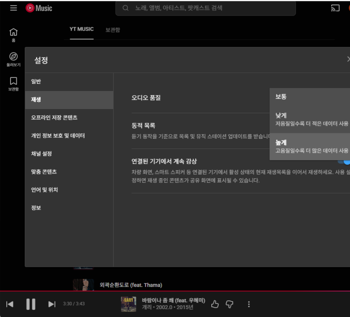Image resolution: width=350 pixels, height=317 pixels.
Task: Toggle 연결된 기기에서 계속 감상 switch
Action: [x=345, y=161]
